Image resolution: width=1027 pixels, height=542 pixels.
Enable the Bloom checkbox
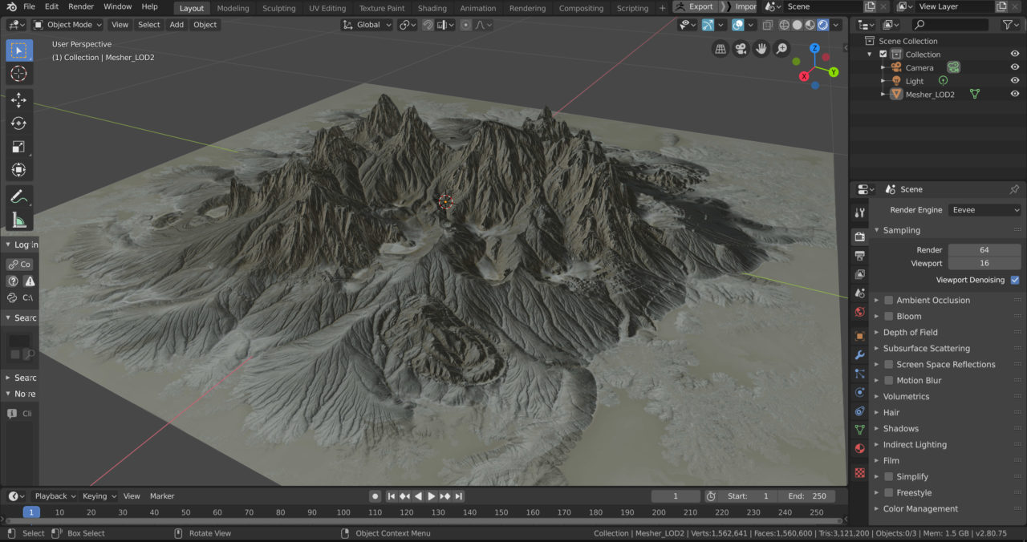tap(888, 316)
